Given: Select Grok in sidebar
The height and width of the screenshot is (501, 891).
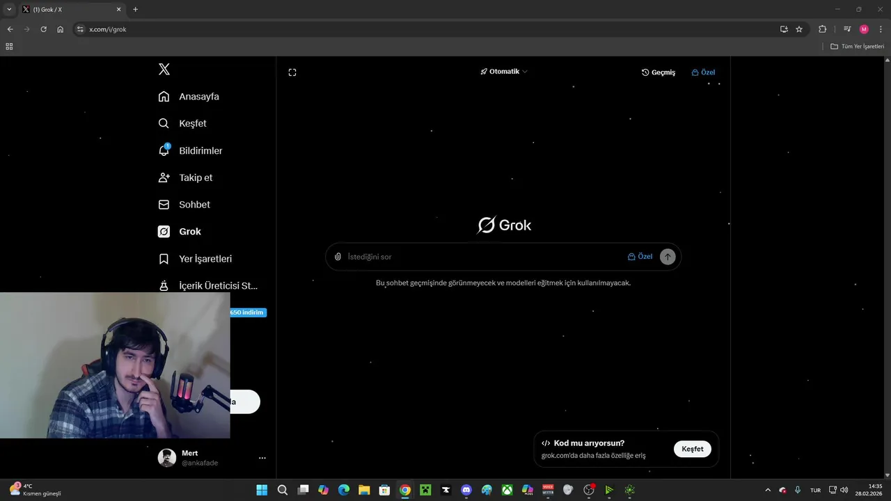Looking at the screenshot, I should 180,232.
